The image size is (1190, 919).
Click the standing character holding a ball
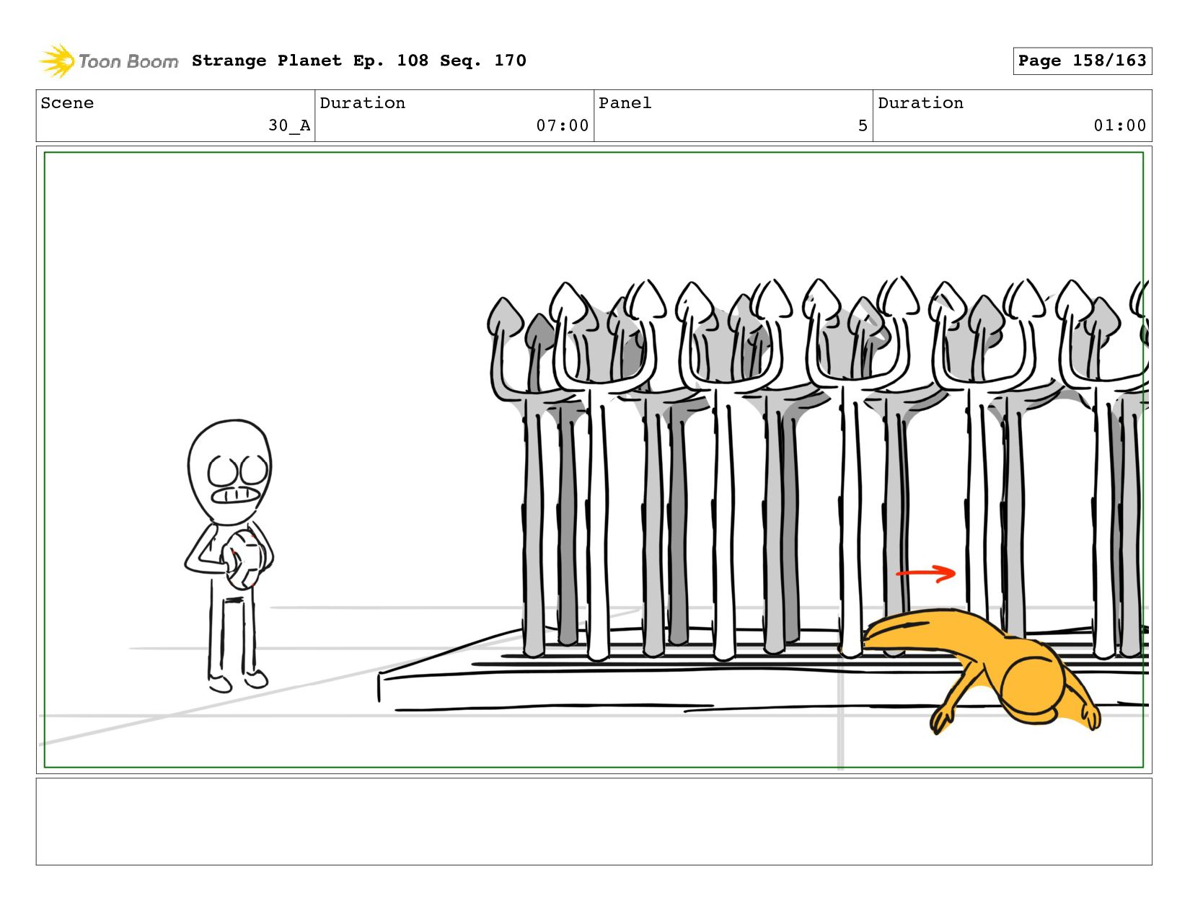click(x=229, y=555)
